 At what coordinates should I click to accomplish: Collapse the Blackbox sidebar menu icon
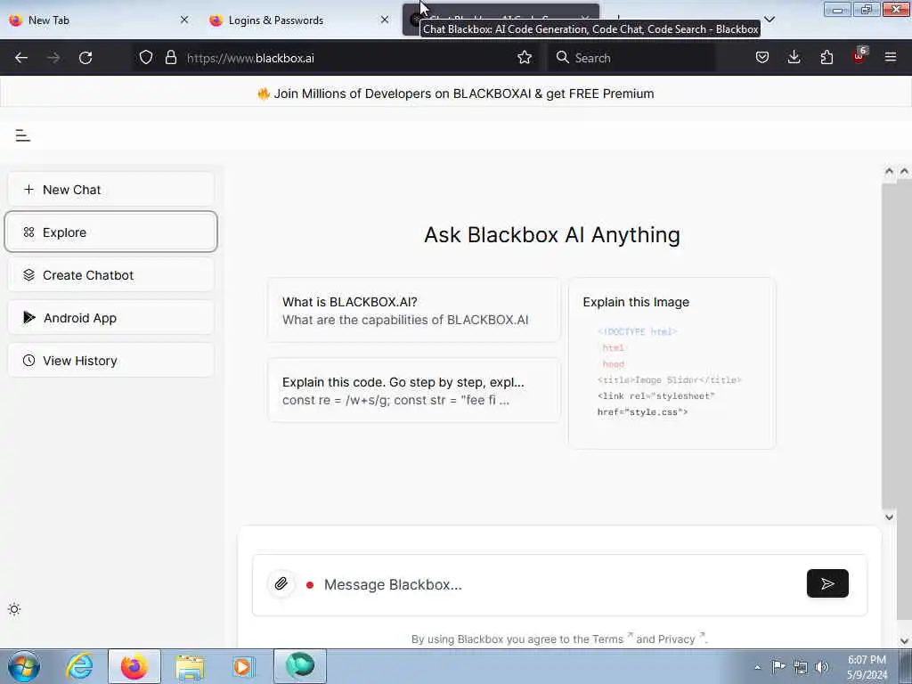click(22, 135)
